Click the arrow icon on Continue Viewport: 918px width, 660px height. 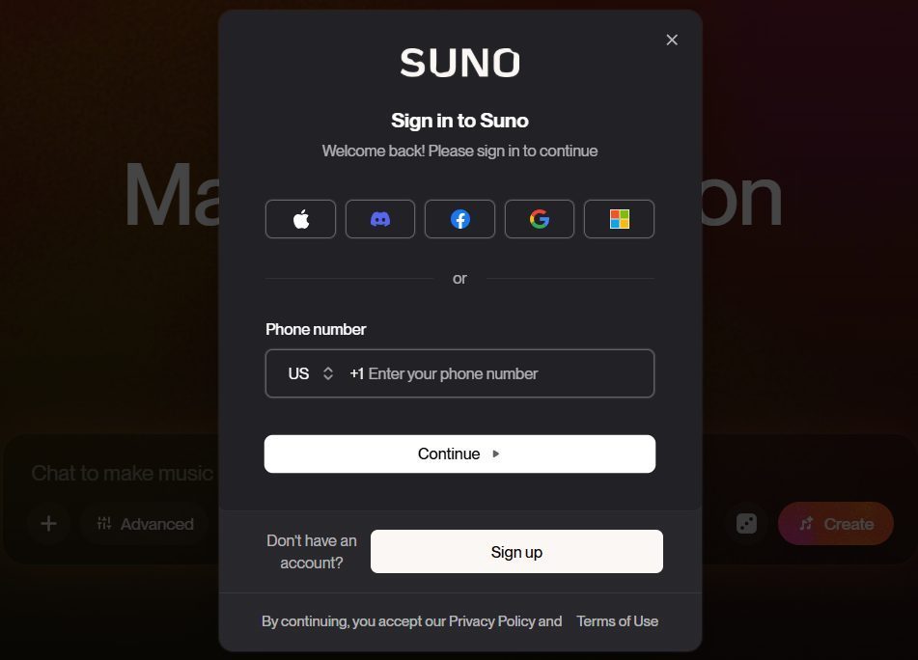coord(496,454)
